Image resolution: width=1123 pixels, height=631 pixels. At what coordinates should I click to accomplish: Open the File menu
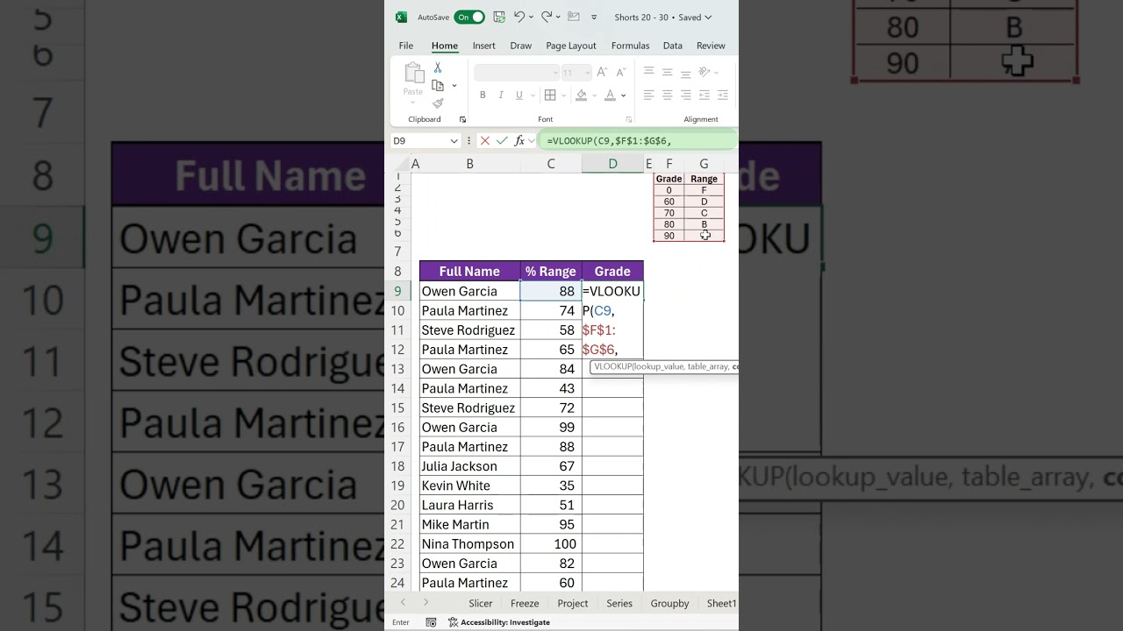pos(406,46)
